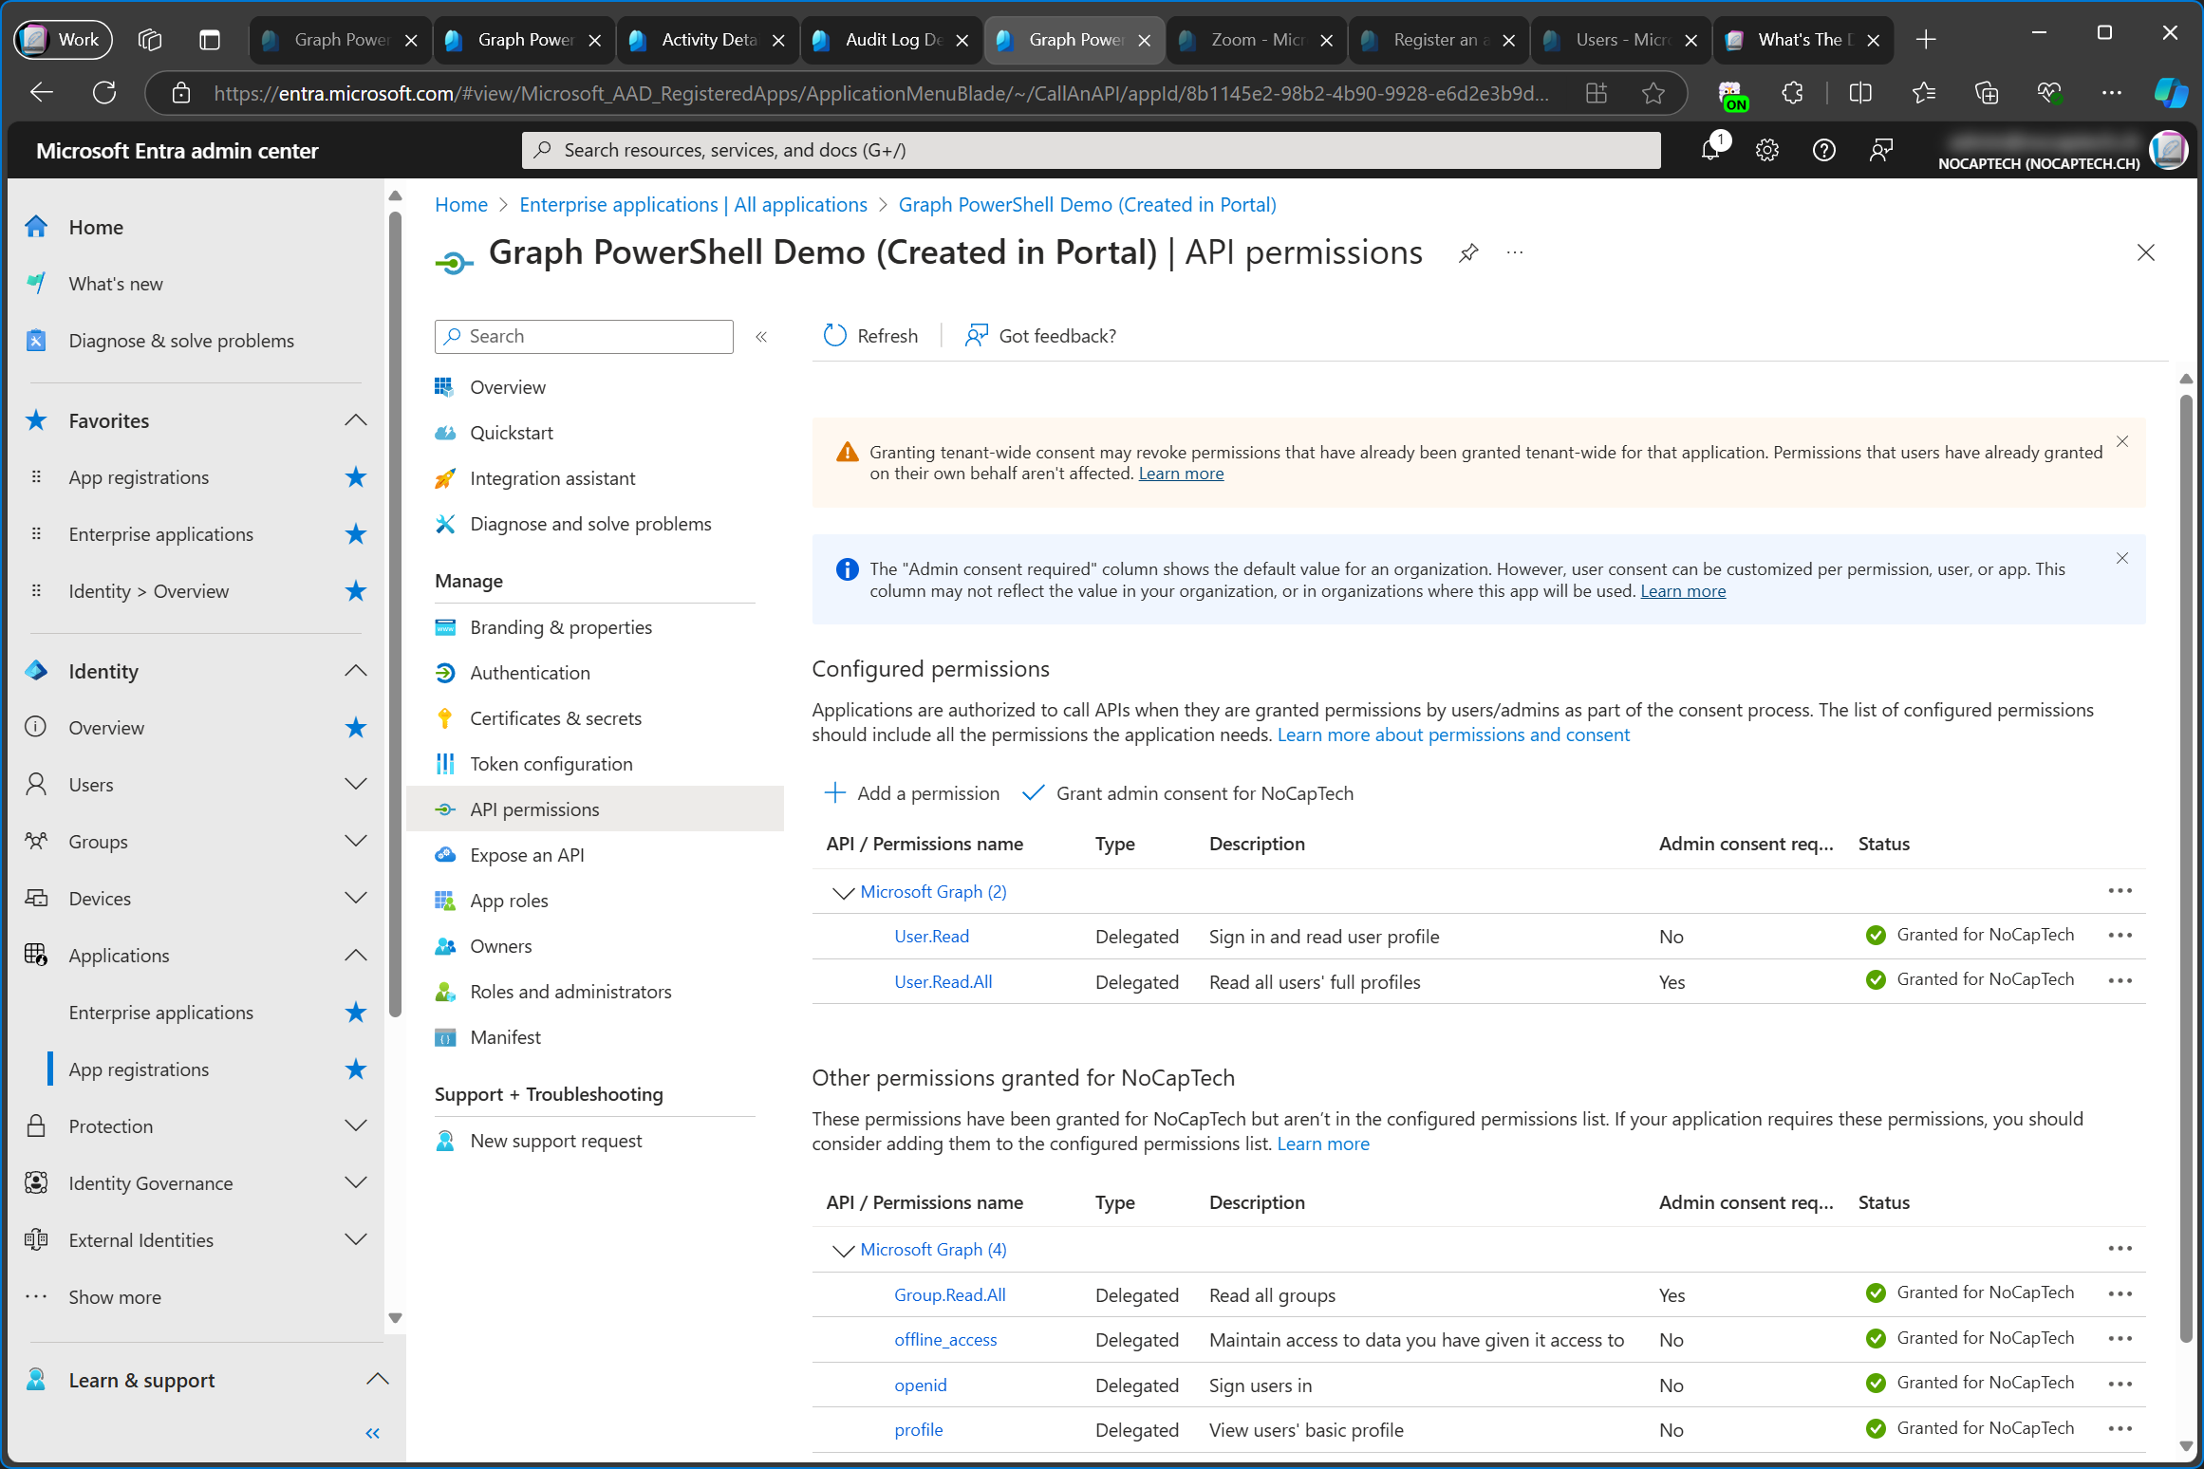This screenshot has height=1469, width=2204.
Task: Click the close button on the warning banner
Action: tap(2123, 439)
